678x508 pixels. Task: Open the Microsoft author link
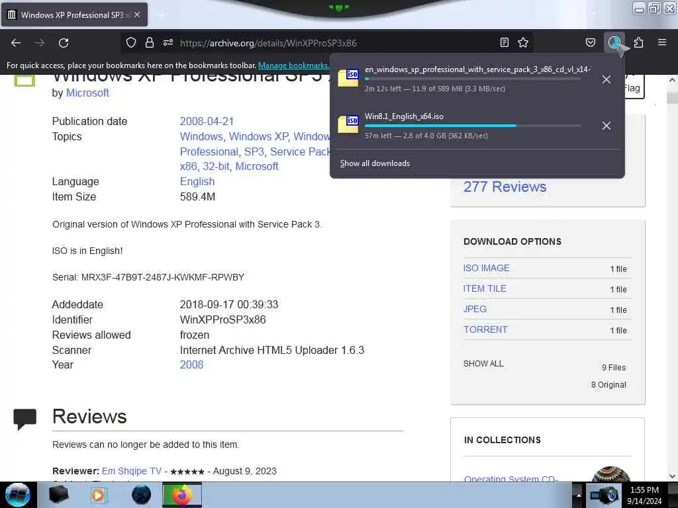(x=87, y=93)
